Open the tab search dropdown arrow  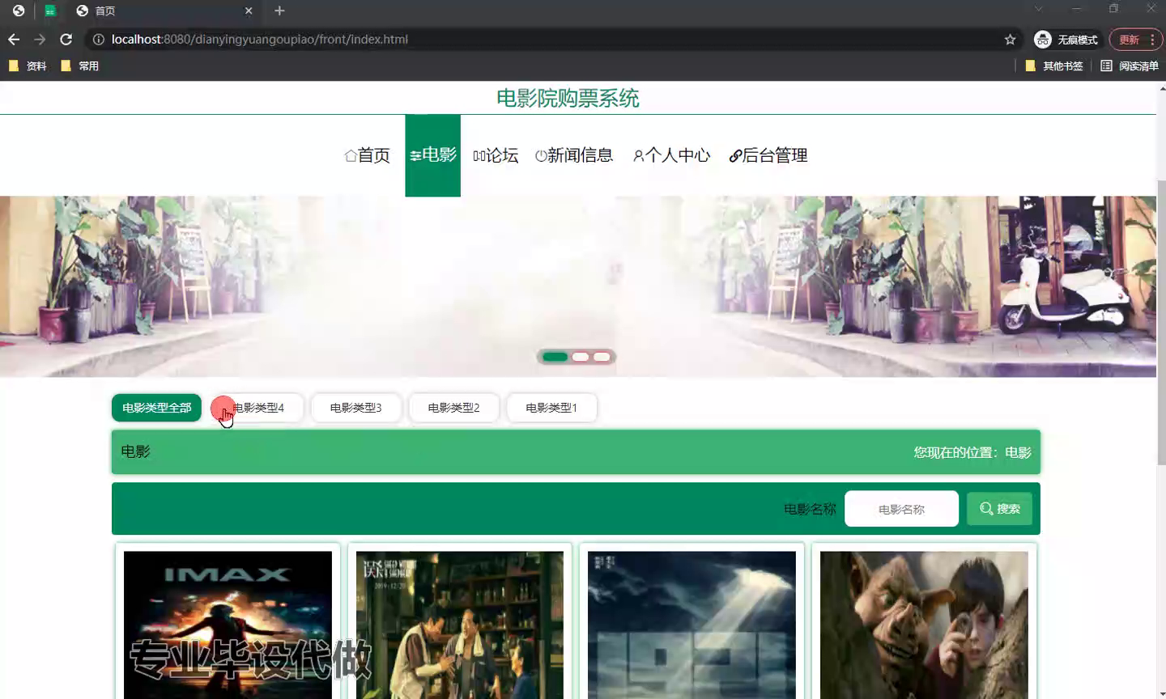click(x=1038, y=9)
